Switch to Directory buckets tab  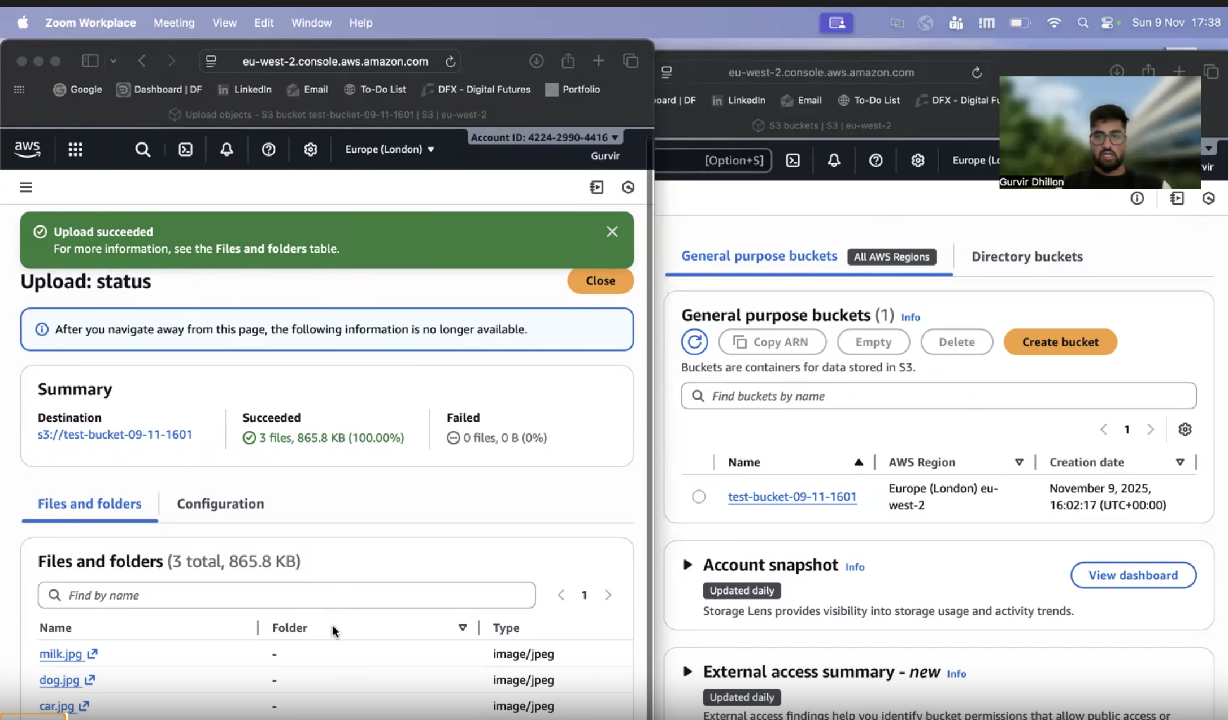point(1026,257)
